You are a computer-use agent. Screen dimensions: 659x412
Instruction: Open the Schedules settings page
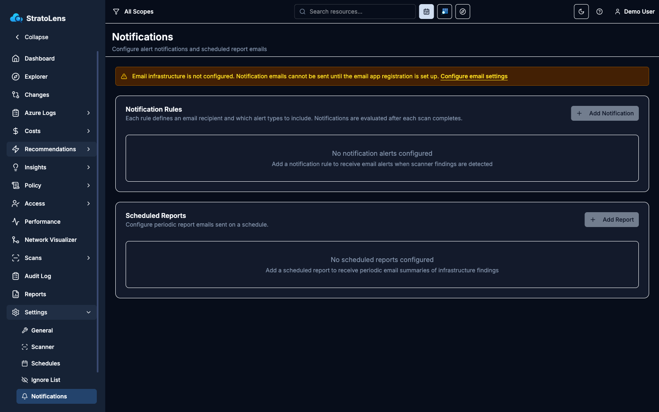(56, 363)
